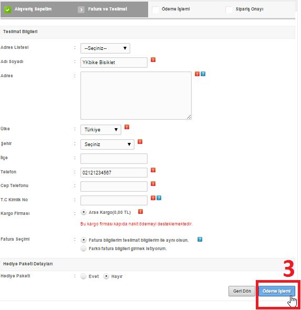The image size is (301, 310).
Task: Select Evet for Hediye Paketi
Action: tap(84, 276)
